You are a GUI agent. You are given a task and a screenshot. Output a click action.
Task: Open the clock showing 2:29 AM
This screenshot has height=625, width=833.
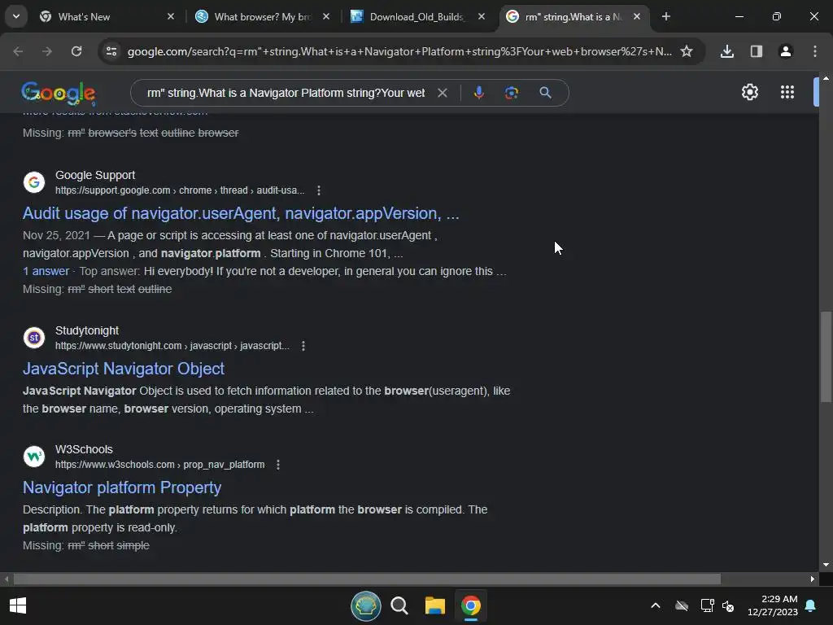click(x=773, y=605)
